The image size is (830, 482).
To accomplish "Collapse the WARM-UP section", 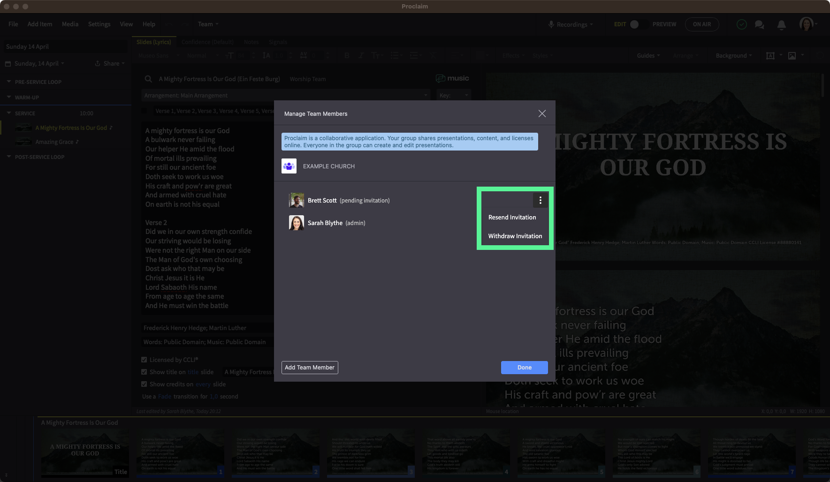I will 9,97.
